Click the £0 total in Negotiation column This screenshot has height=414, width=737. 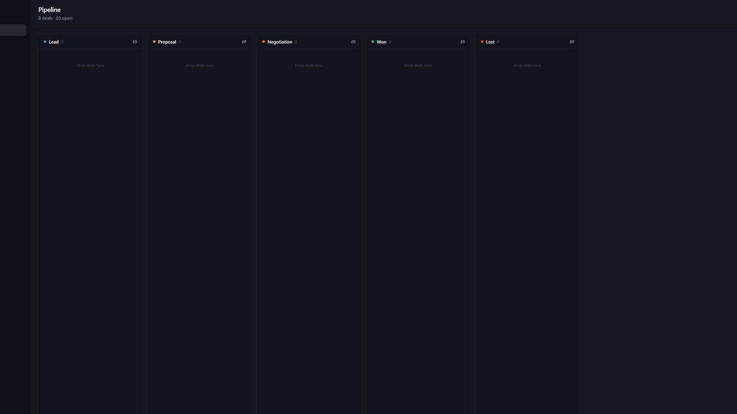[x=354, y=42]
